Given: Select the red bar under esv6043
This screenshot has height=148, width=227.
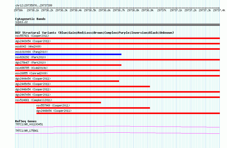Looking at the screenshot, I should [117, 49].
